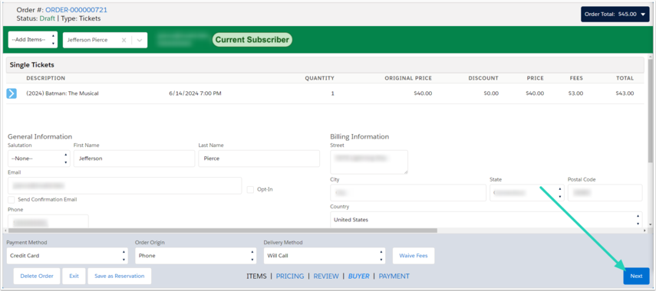Click the Next button

click(x=636, y=276)
